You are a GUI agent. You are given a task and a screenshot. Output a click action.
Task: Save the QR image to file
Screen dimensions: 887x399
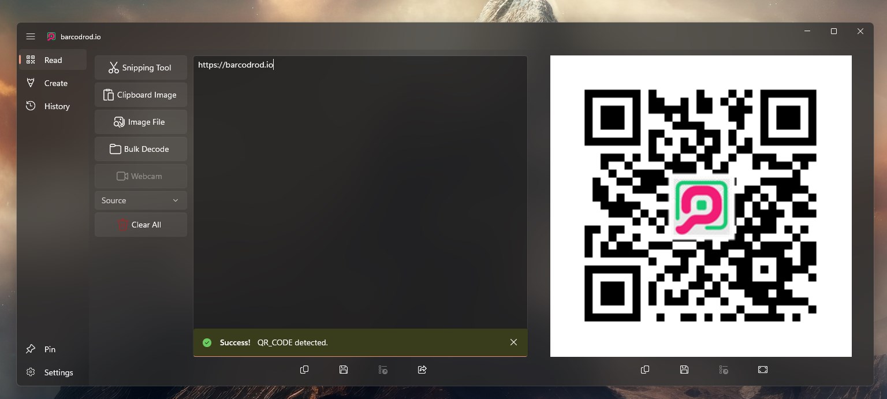click(x=684, y=370)
